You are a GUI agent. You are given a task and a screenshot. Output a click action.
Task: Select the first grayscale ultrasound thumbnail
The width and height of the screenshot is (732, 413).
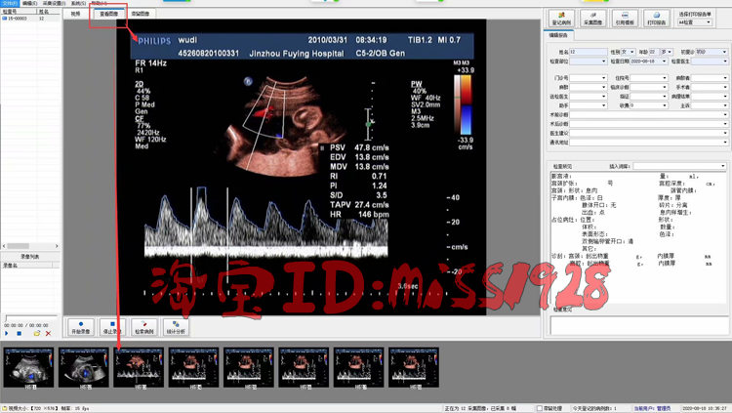[x=29, y=368]
